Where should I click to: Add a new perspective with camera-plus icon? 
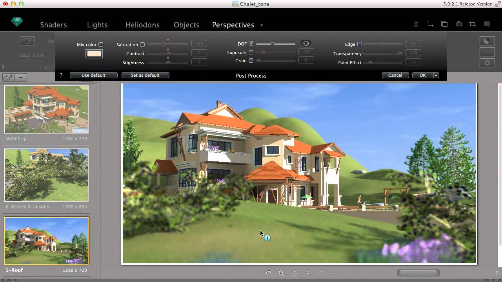click(9, 78)
